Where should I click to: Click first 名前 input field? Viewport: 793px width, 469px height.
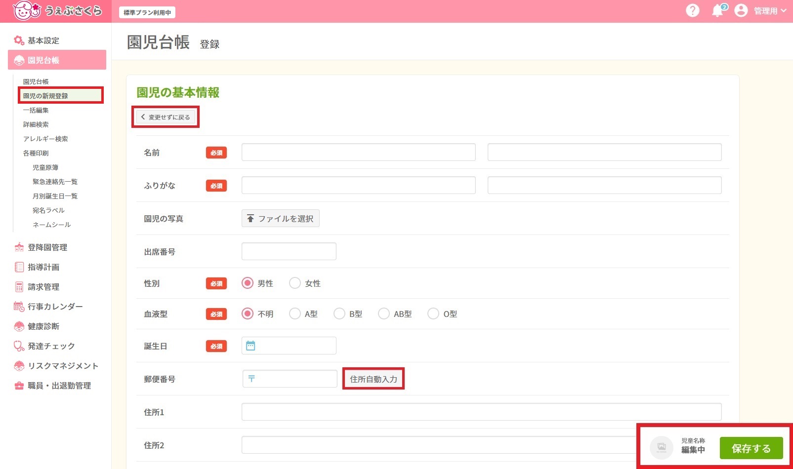(359, 152)
